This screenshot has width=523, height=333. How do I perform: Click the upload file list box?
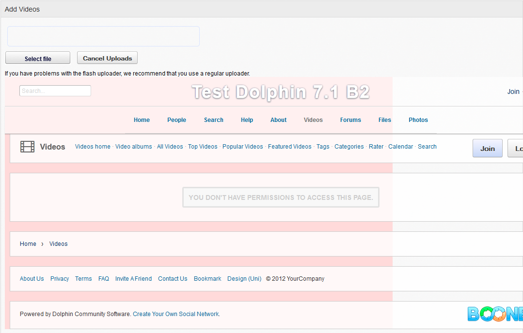coord(103,36)
